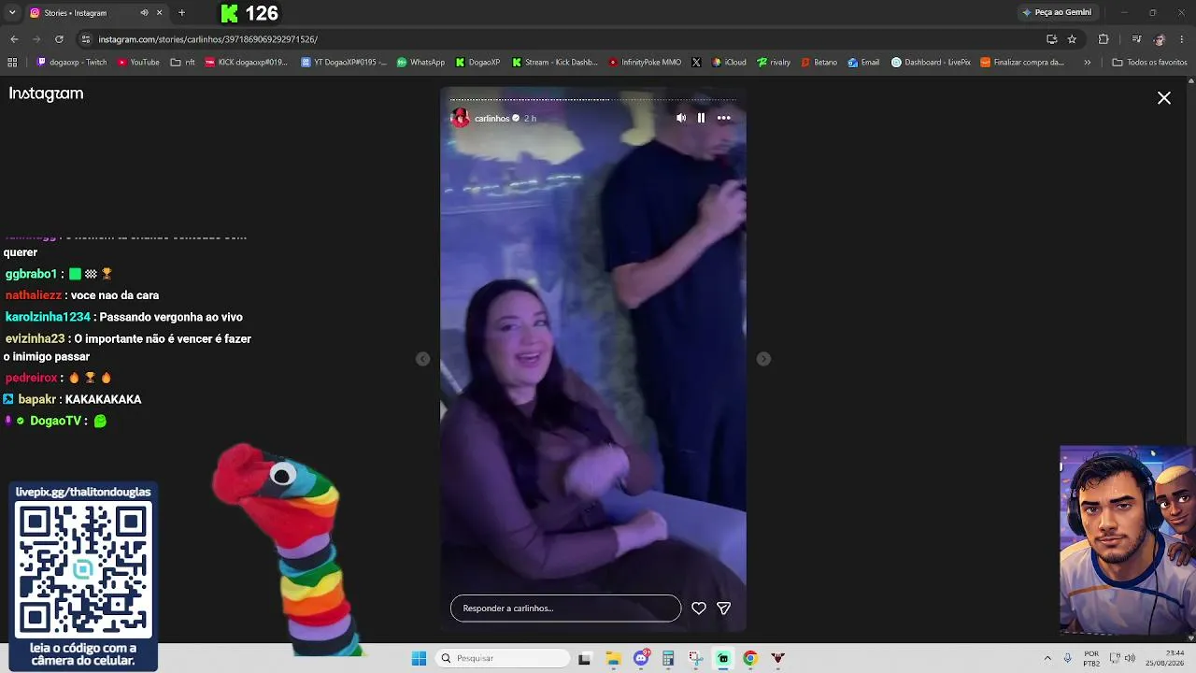
Task: Click the tray microphone icon
Action: pyautogui.click(x=1068, y=658)
